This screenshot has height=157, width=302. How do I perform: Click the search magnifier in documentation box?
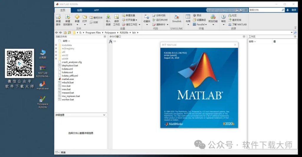283,10
